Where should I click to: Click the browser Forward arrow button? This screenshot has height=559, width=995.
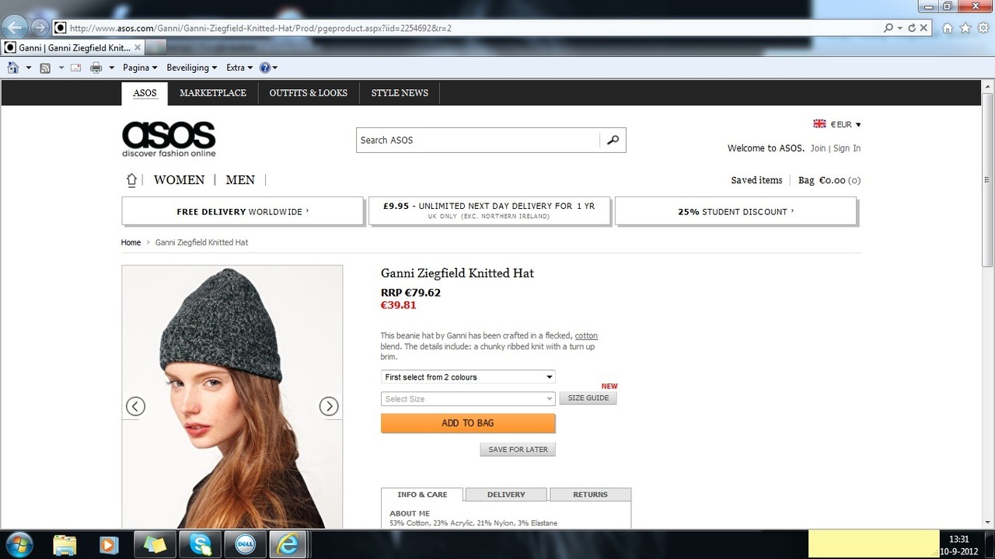pyautogui.click(x=40, y=28)
